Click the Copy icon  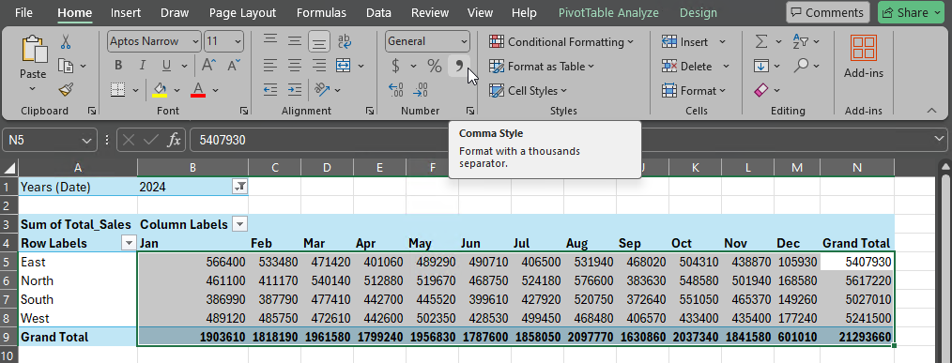tap(66, 66)
